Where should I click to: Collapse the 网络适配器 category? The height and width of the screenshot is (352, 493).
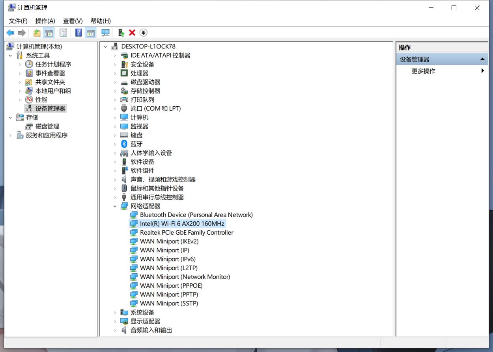pos(115,206)
